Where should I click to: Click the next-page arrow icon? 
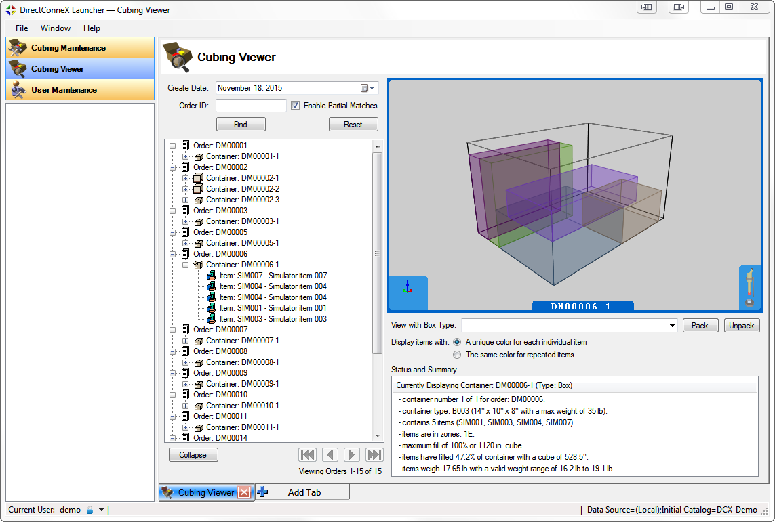pyautogui.click(x=351, y=454)
